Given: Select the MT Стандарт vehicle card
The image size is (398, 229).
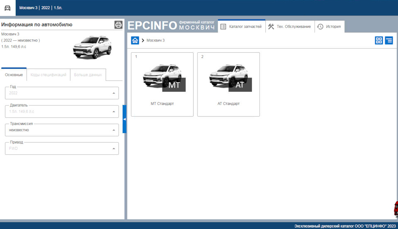Looking at the screenshot, I should click(162, 84).
